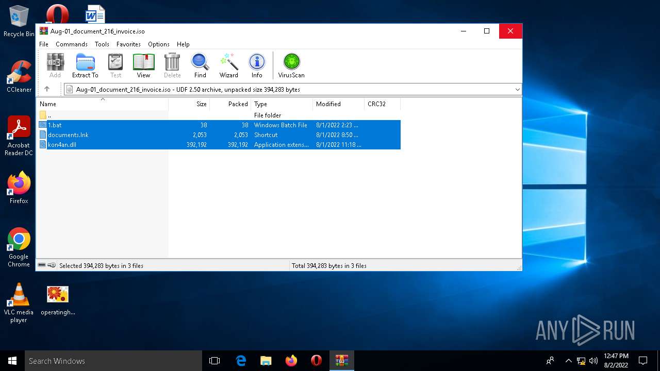Click the volume tray icon

tap(593, 361)
